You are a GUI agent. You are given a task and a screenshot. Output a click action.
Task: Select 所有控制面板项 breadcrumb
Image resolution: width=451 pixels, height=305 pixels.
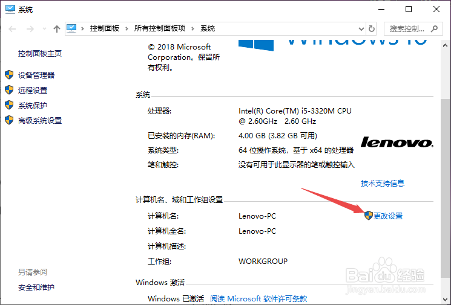click(160, 28)
